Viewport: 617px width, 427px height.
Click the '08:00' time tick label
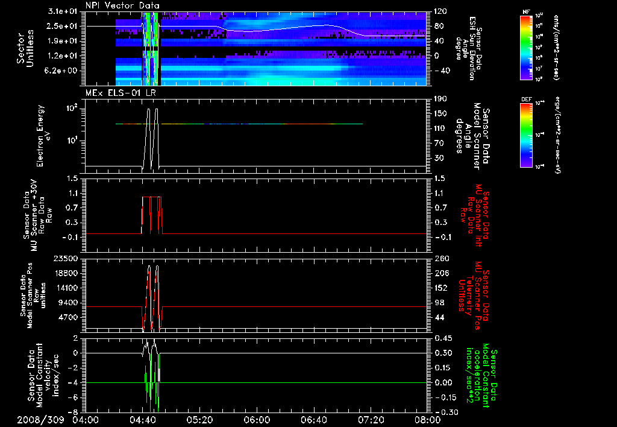(428, 420)
